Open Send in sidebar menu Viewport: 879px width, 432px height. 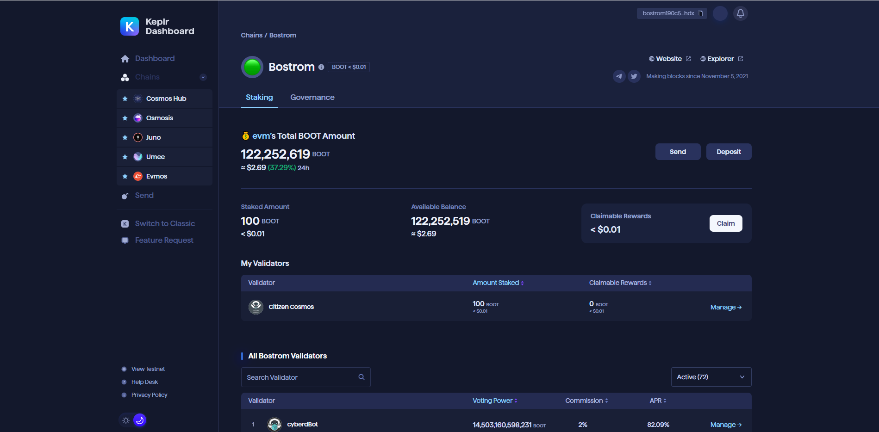144,195
